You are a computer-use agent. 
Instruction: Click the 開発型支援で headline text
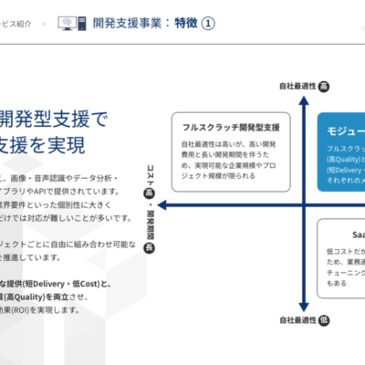(x=54, y=119)
